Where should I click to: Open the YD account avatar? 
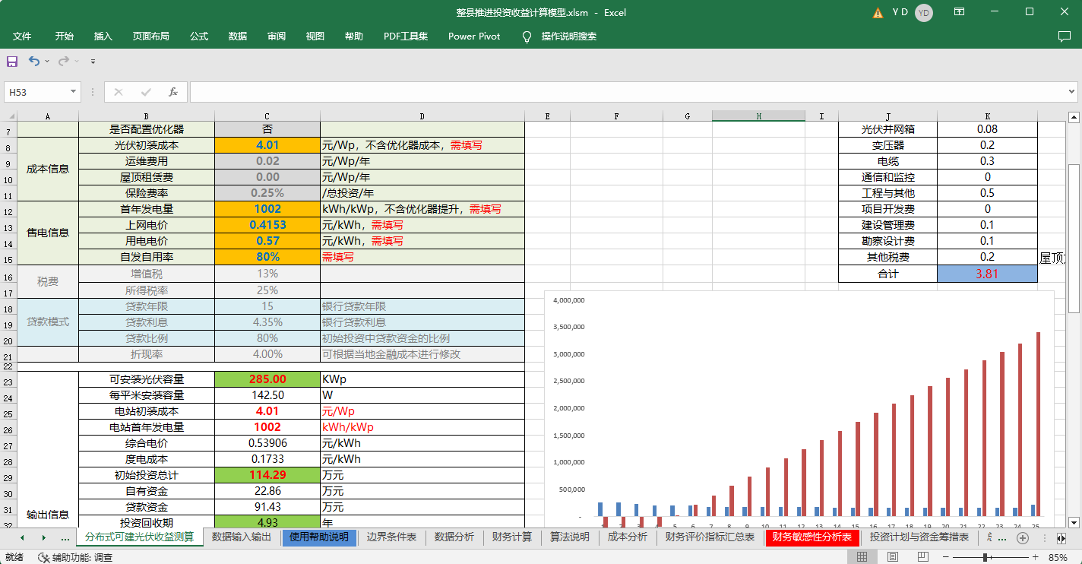click(x=923, y=12)
